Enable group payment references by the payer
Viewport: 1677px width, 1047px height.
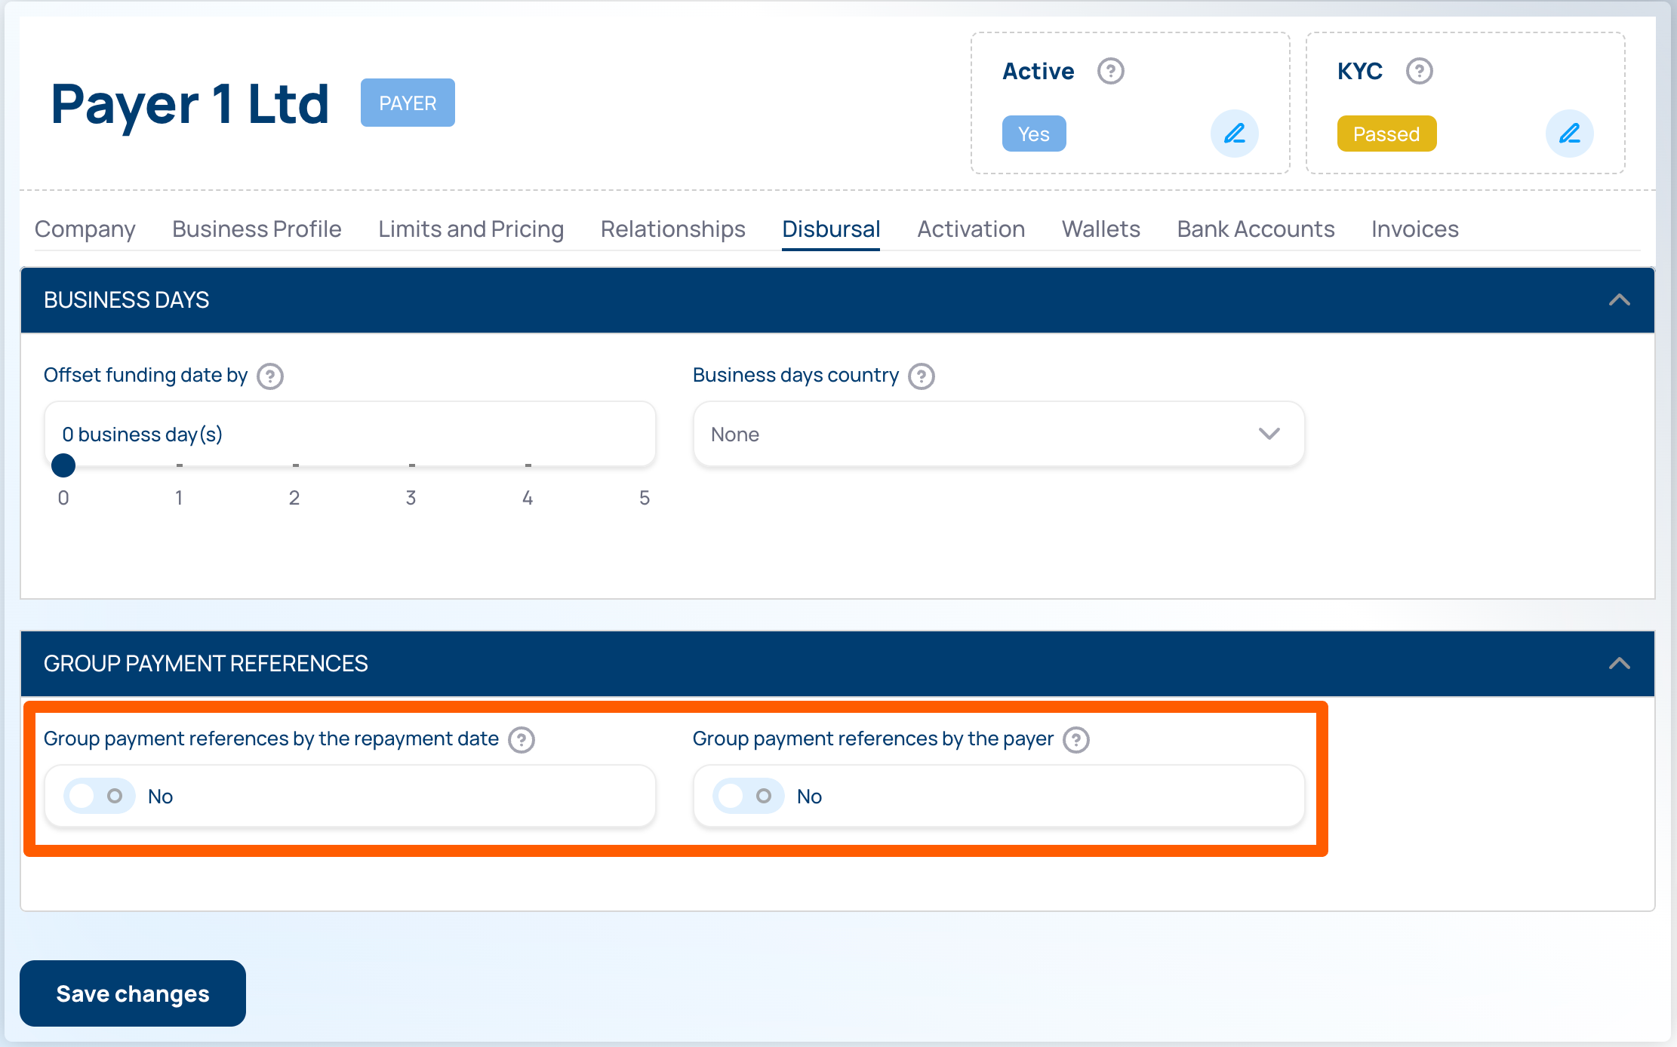[748, 796]
